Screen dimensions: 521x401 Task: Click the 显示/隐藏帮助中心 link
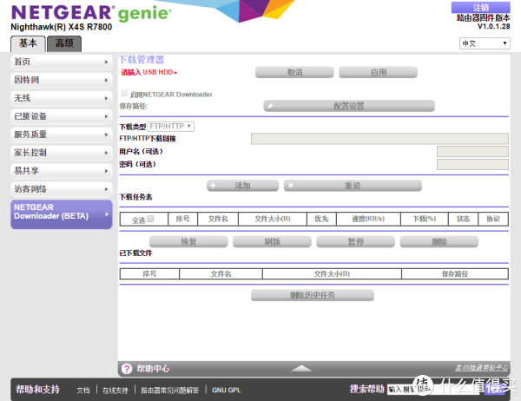(481, 367)
